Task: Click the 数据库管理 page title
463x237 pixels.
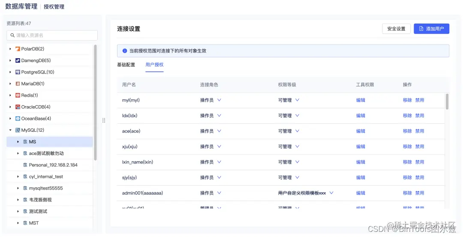Action: 21,6
